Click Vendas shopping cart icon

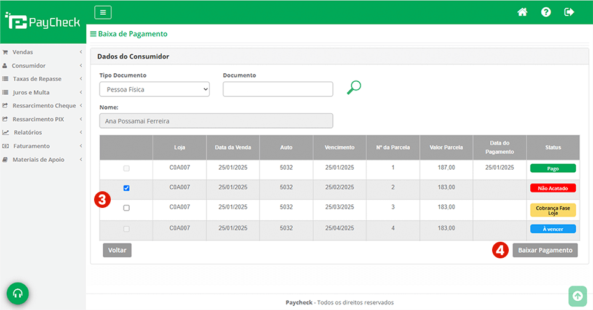coord(6,52)
